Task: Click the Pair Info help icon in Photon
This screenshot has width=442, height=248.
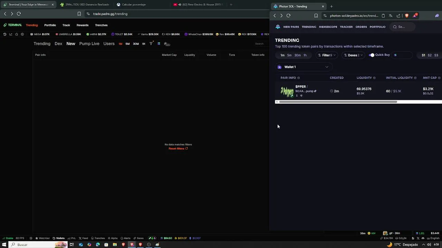Action: pyautogui.click(x=298, y=78)
